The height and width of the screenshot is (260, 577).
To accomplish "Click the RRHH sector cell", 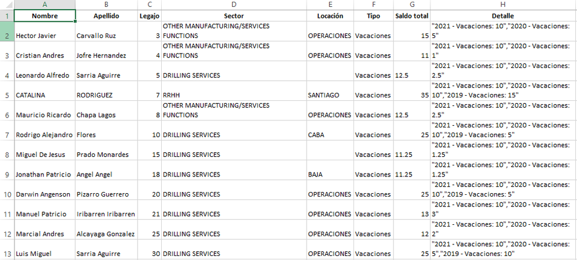I will coord(234,91).
